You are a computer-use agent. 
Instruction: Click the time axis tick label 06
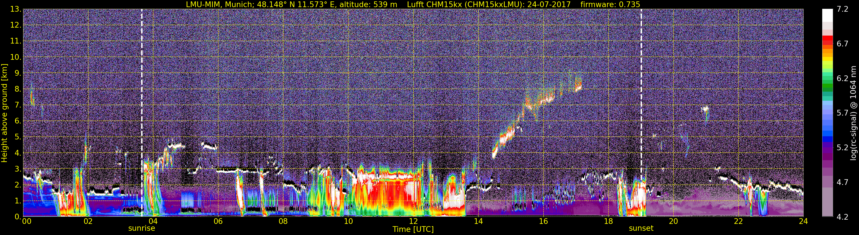218,221
